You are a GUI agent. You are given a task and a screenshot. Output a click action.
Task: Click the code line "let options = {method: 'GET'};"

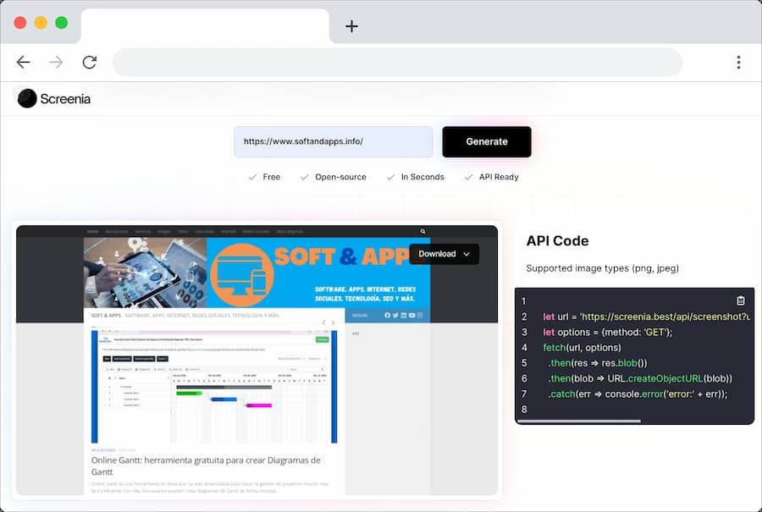[x=607, y=333]
